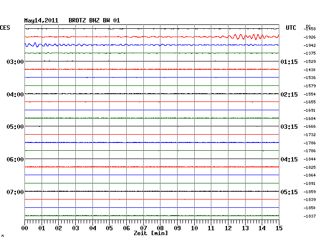This screenshot has width=318, height=241.
Task: Click the red oscillating seismic wave burst
Action: coord(252,37)
